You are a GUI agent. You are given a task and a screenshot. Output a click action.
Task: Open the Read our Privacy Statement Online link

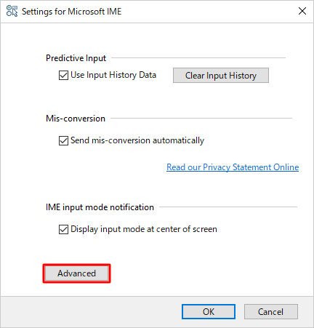tap(233, 167)
